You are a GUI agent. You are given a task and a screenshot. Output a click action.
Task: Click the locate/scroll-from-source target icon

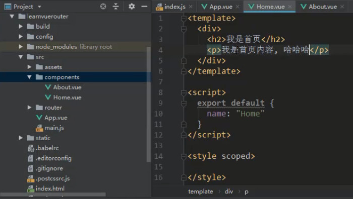[x=103, y=7]
